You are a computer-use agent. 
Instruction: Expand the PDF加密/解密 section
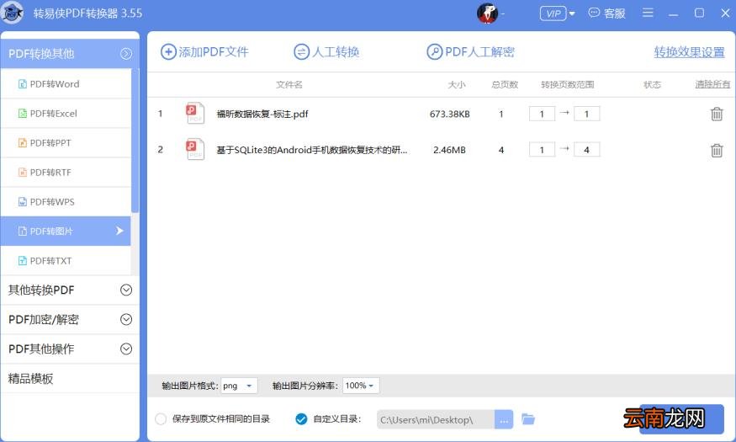[x=70, y=319]
